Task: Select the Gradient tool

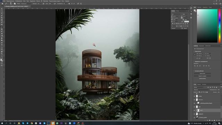Action: [2, 35]
